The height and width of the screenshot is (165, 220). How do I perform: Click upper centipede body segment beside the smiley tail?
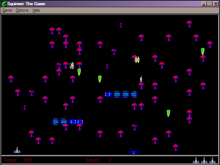coord(117,94)
